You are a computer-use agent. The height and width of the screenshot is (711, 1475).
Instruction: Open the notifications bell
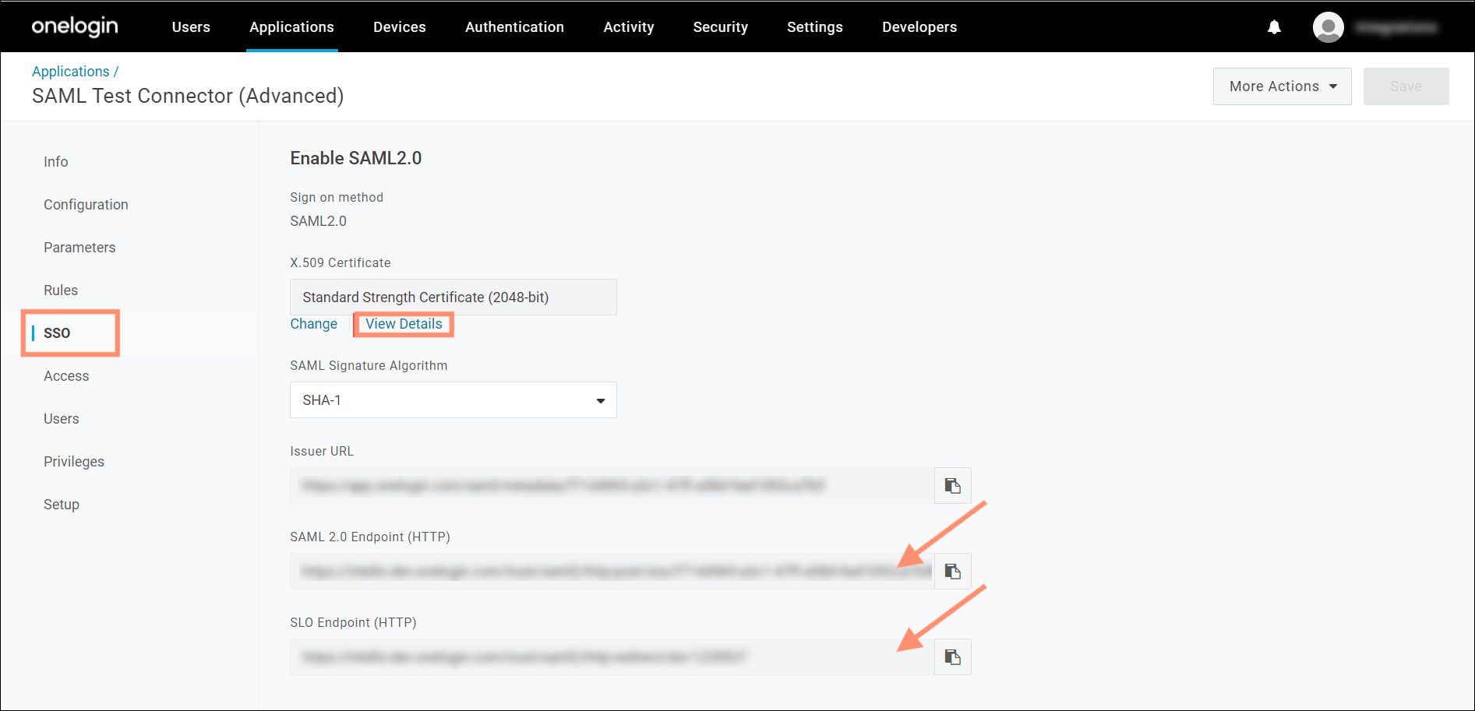1274,27
